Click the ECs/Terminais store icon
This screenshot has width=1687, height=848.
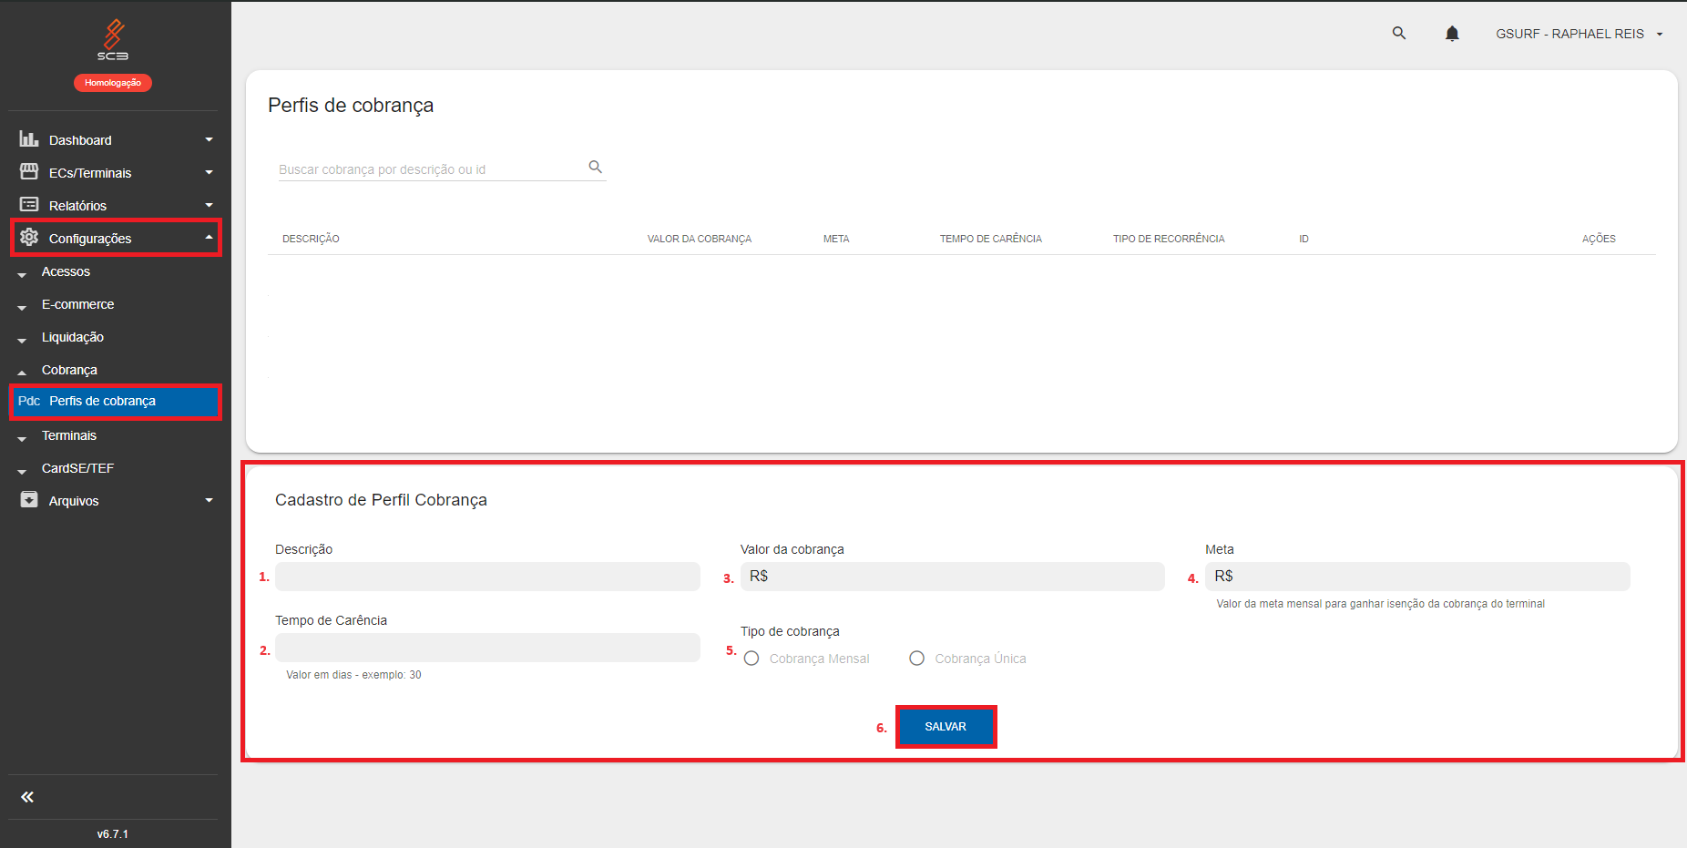click(x=29, y=172)
